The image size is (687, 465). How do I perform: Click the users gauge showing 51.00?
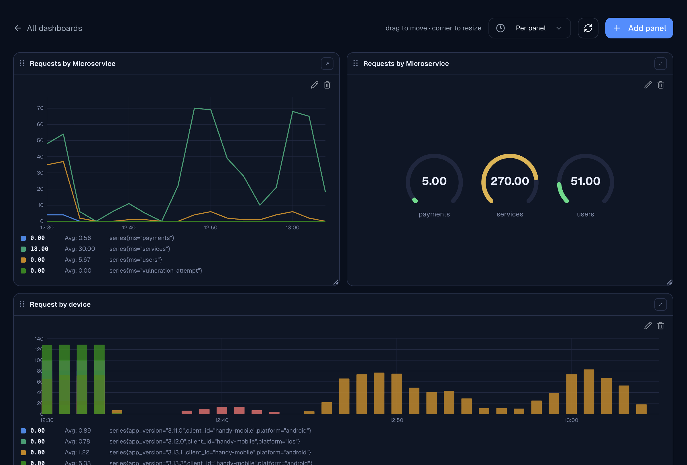tap(585, 181)
